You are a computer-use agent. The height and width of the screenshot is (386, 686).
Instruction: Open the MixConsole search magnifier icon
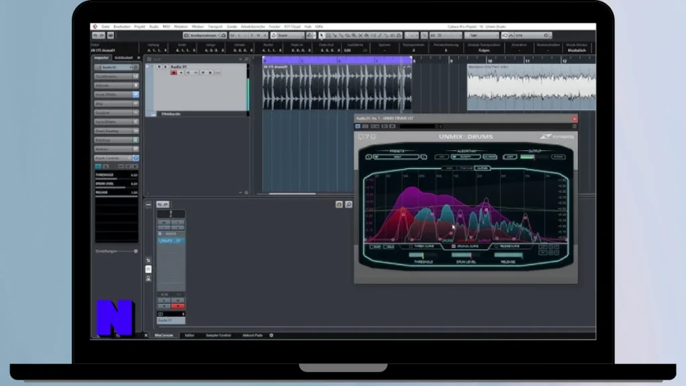348,204
